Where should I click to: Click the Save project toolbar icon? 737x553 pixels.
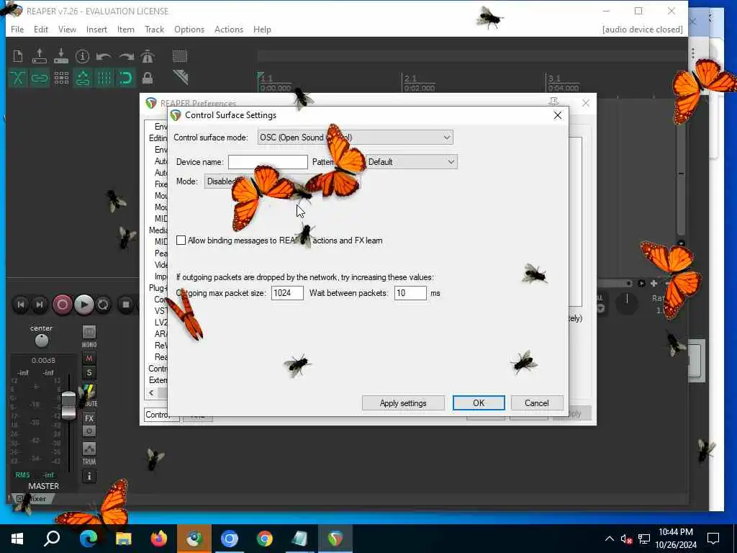61,56
